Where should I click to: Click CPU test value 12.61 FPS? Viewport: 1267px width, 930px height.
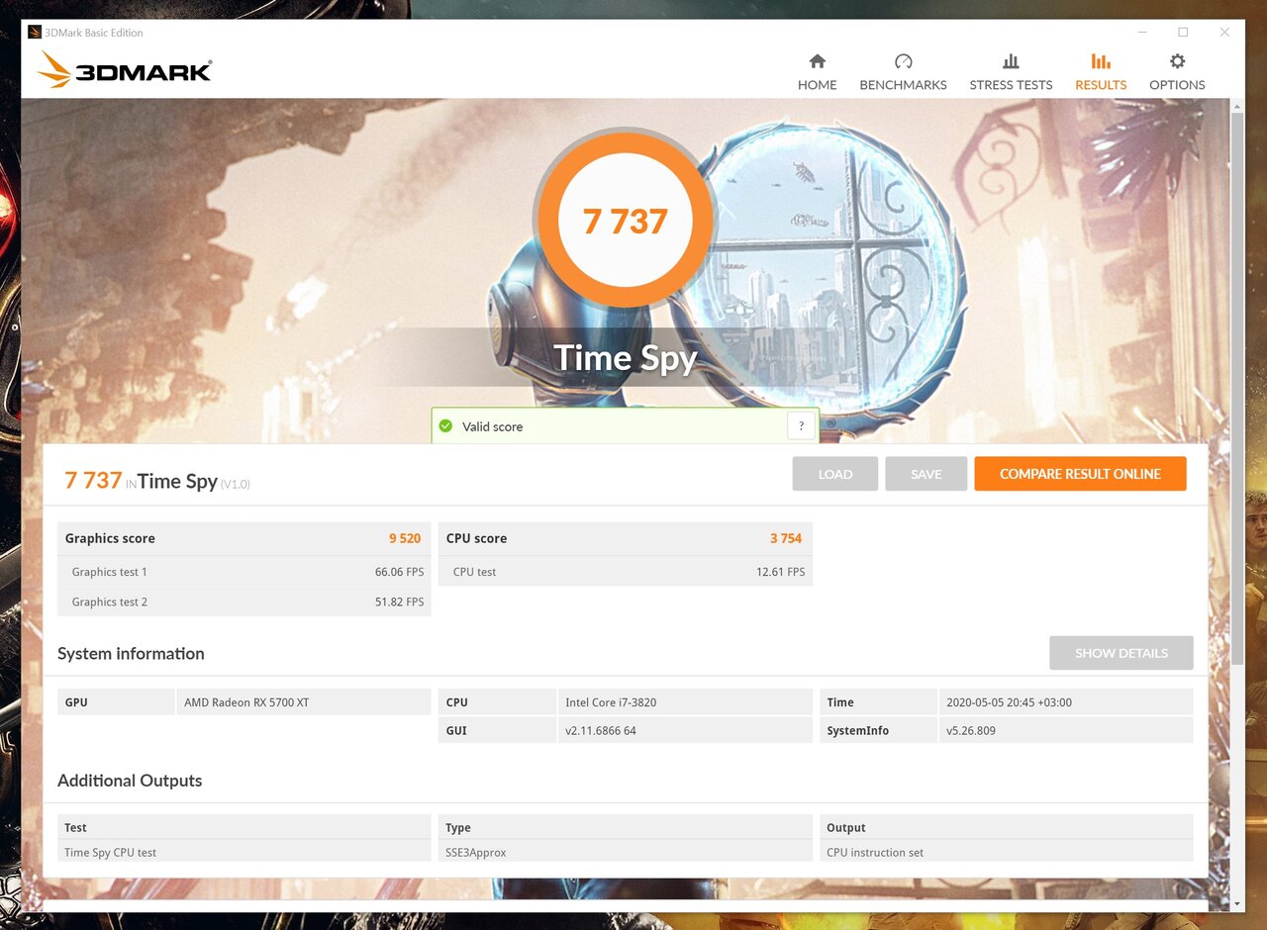(x=780, y=572)
